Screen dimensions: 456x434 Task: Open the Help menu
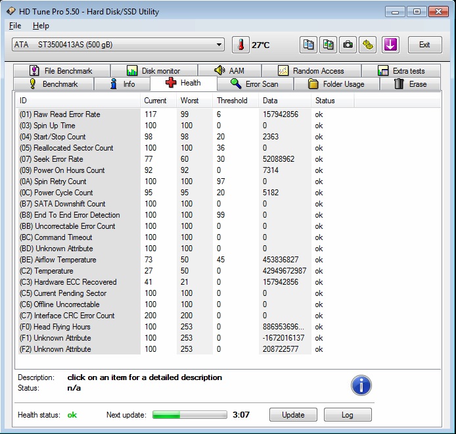tap(41, 26)
